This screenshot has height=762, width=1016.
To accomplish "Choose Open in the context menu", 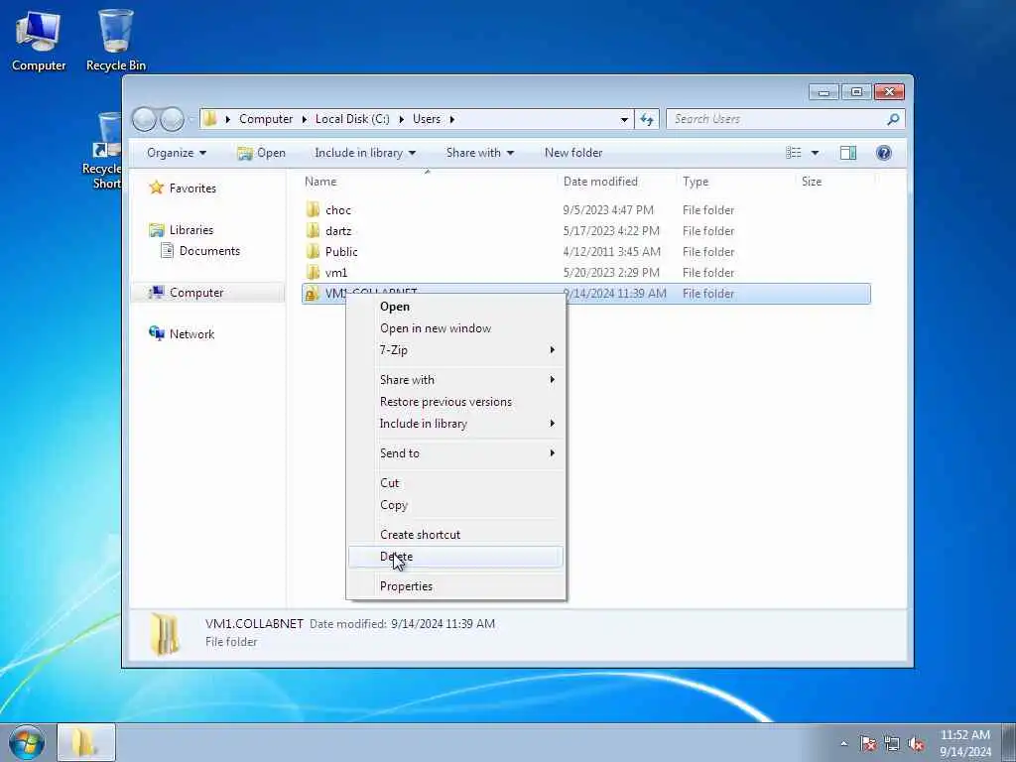I will tap(456, 307).
